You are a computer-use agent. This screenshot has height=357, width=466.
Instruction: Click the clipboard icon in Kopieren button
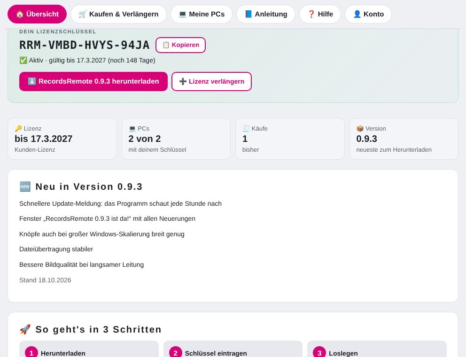click(x=166, y=45)
